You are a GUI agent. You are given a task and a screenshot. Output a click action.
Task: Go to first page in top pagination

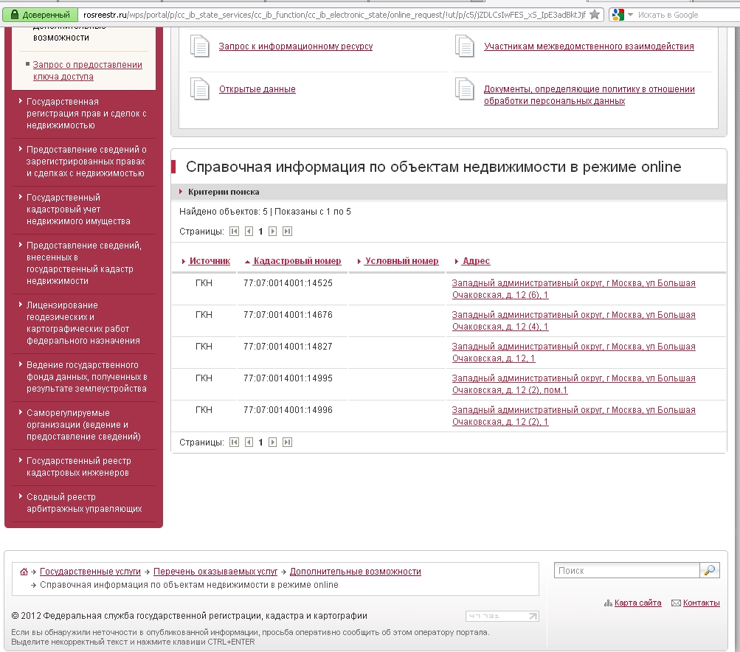pos(234,232)
